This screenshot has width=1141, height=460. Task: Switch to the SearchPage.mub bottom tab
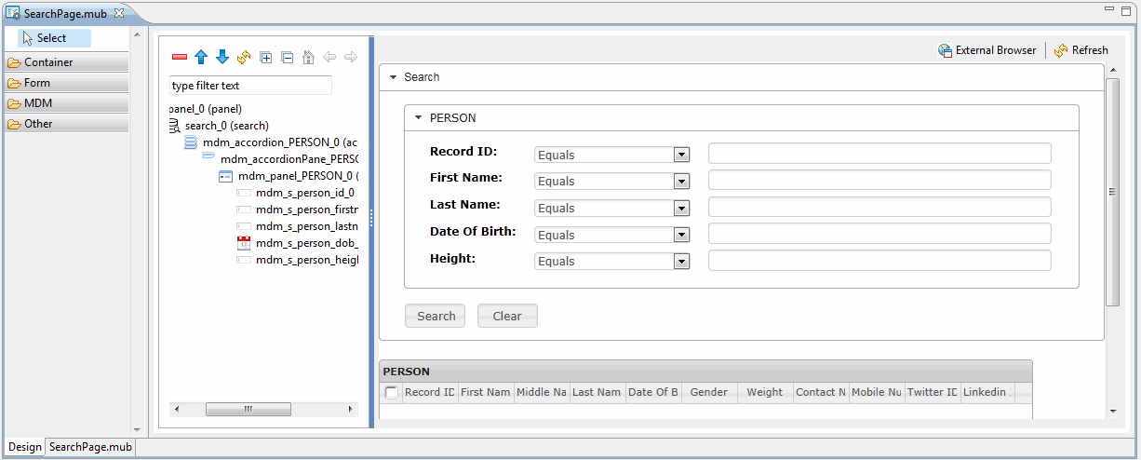[x=91, y=447]
